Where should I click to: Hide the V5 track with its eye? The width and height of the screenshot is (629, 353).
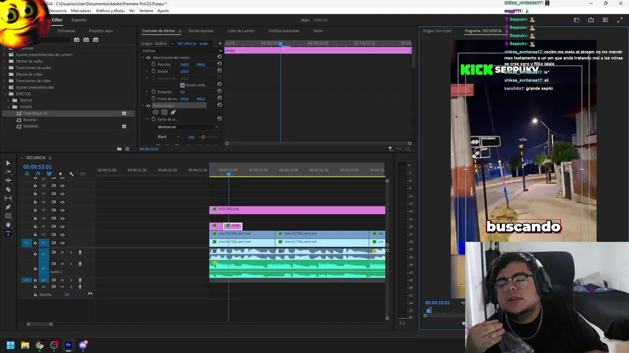pos(62,210)
